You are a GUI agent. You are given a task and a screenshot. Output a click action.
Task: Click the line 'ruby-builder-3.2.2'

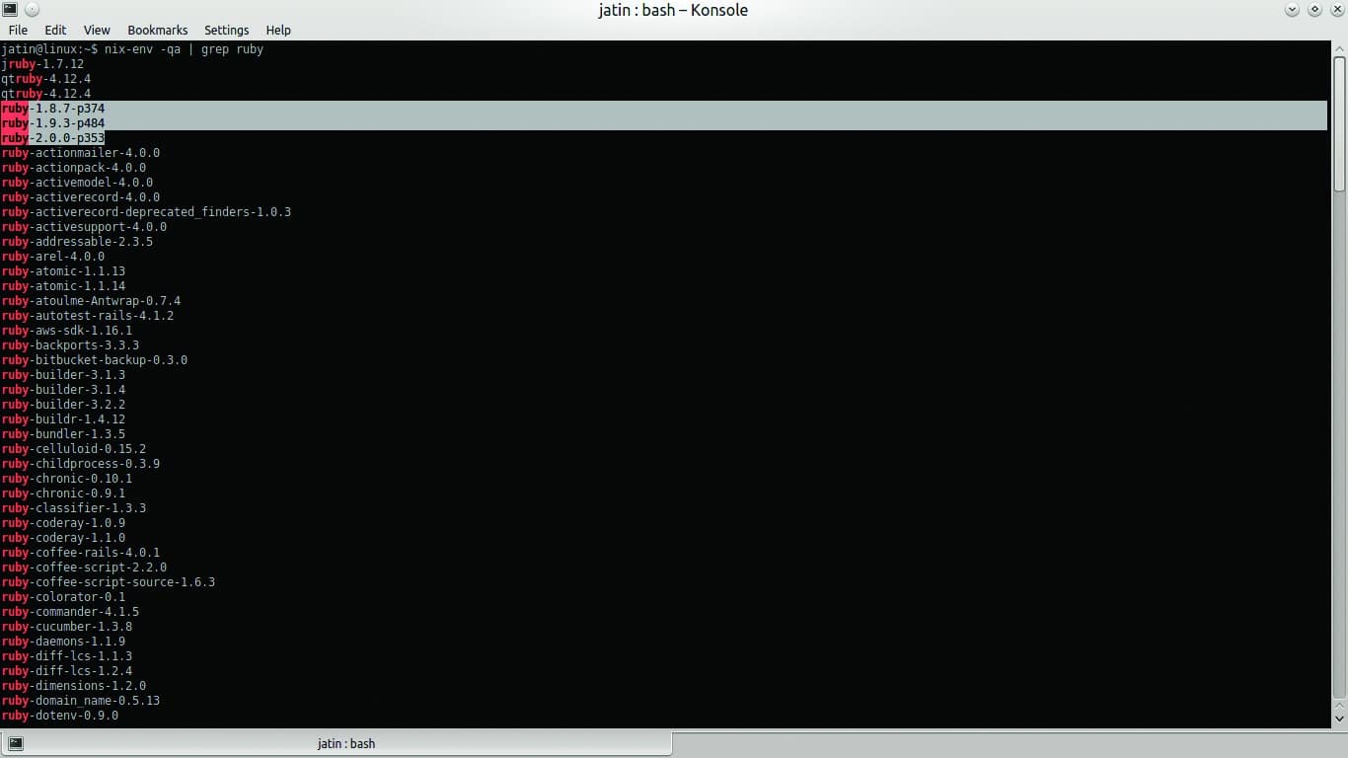[x=63, y=405]
